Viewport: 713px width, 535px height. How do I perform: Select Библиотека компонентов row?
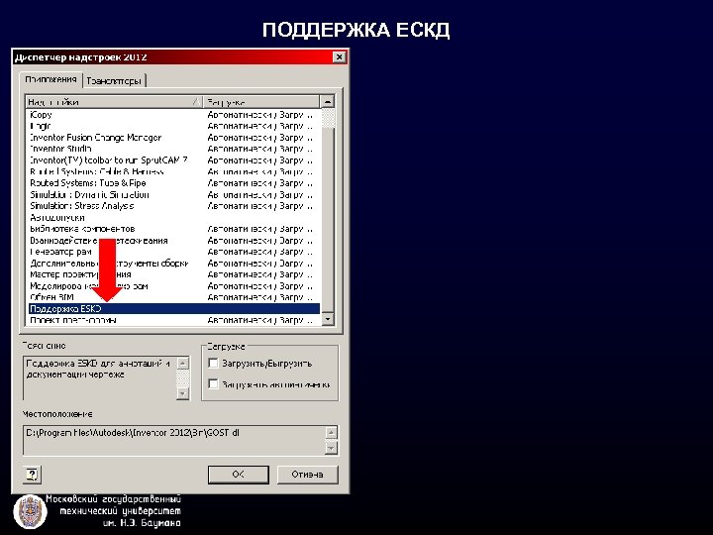coord(173,229)
